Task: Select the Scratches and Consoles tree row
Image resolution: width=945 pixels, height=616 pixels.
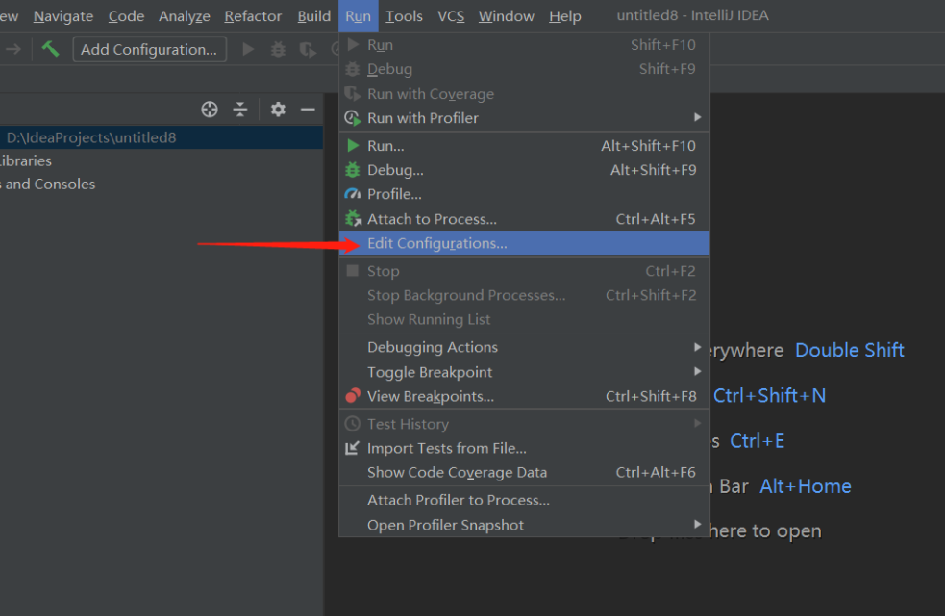Action: pyautogui.click(x=162, y=184)
